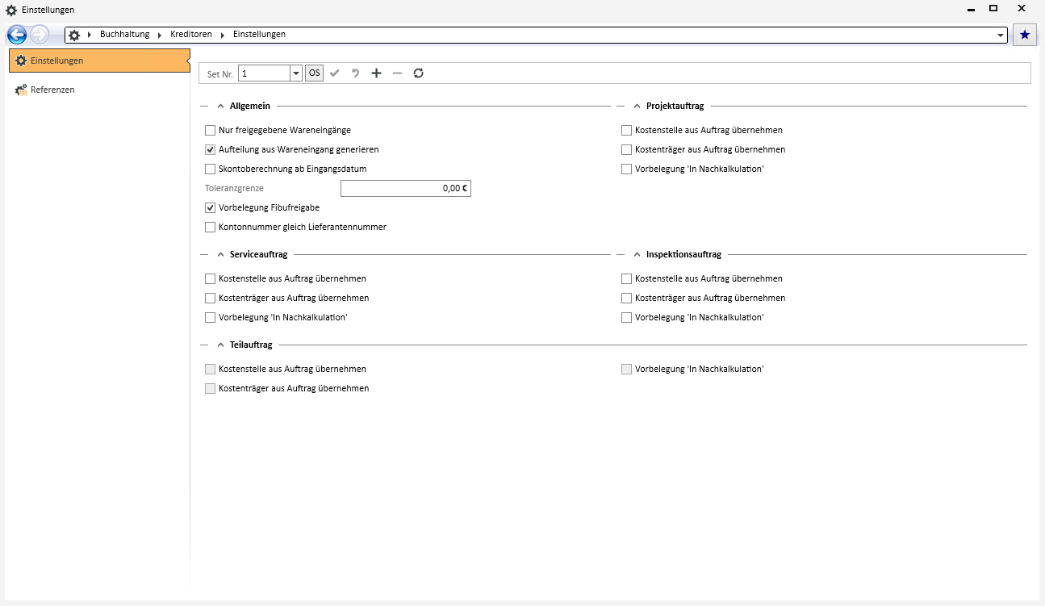
Task: Expand arrow between Buchhaltung and Kreditoren
Action: (161, 35)
